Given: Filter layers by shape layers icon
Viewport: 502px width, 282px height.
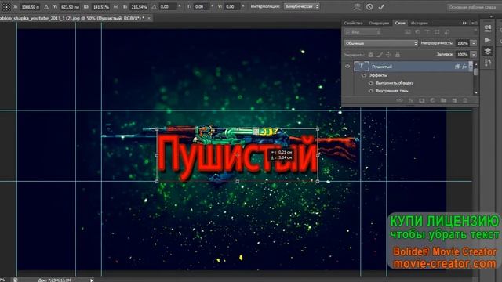Looking at the screenshot, I should tap(437, 32).
